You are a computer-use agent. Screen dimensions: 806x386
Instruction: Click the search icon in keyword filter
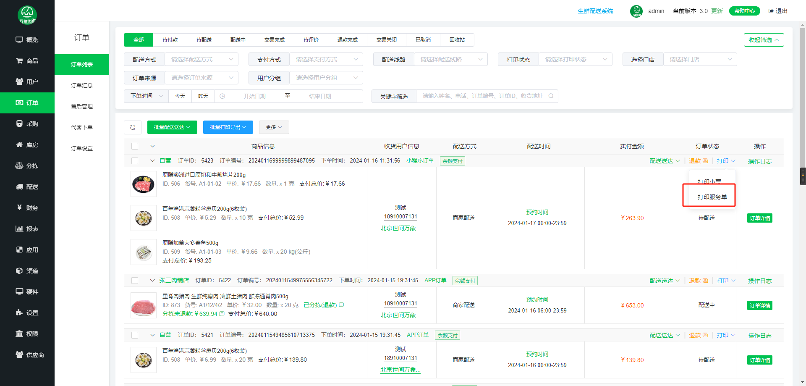coord(551,96)
